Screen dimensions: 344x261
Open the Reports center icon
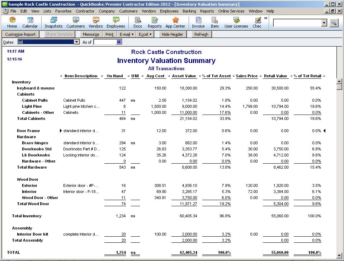click(x=155, y=23)
